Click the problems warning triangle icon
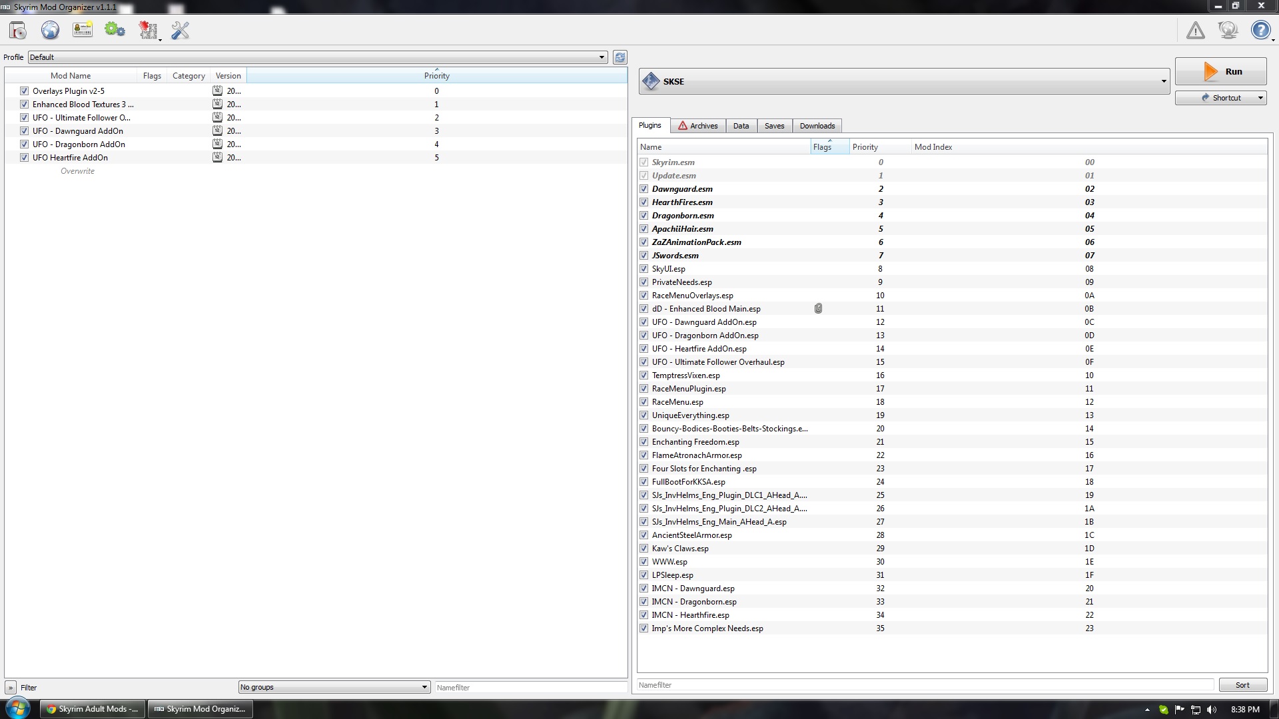Screen dimensions: 1279x719 point(1195,31)
